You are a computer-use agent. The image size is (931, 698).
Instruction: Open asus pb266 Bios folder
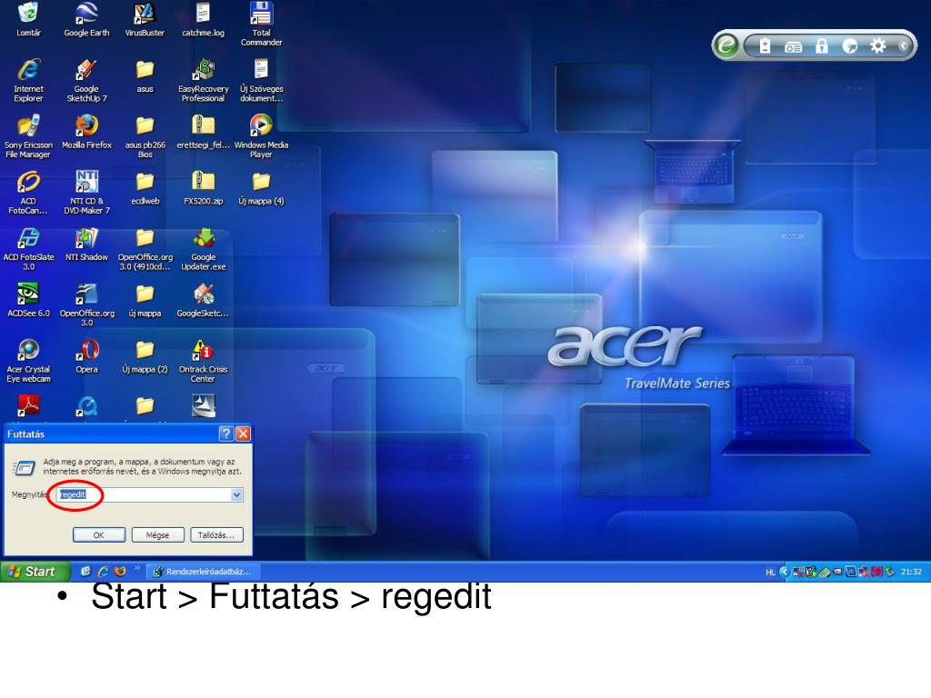point(145,136)
